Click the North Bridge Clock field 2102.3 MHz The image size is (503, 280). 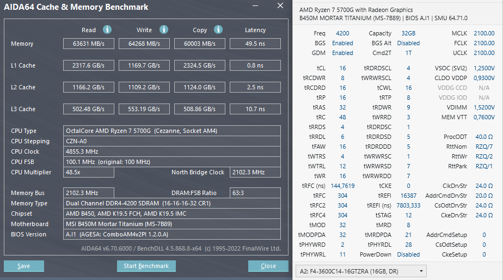tap(255, 172)
